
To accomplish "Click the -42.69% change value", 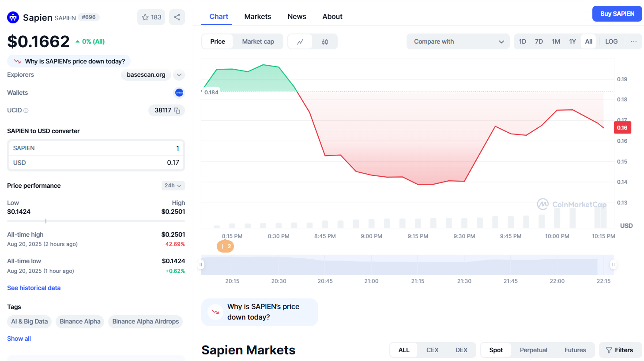I will [174, 244].
